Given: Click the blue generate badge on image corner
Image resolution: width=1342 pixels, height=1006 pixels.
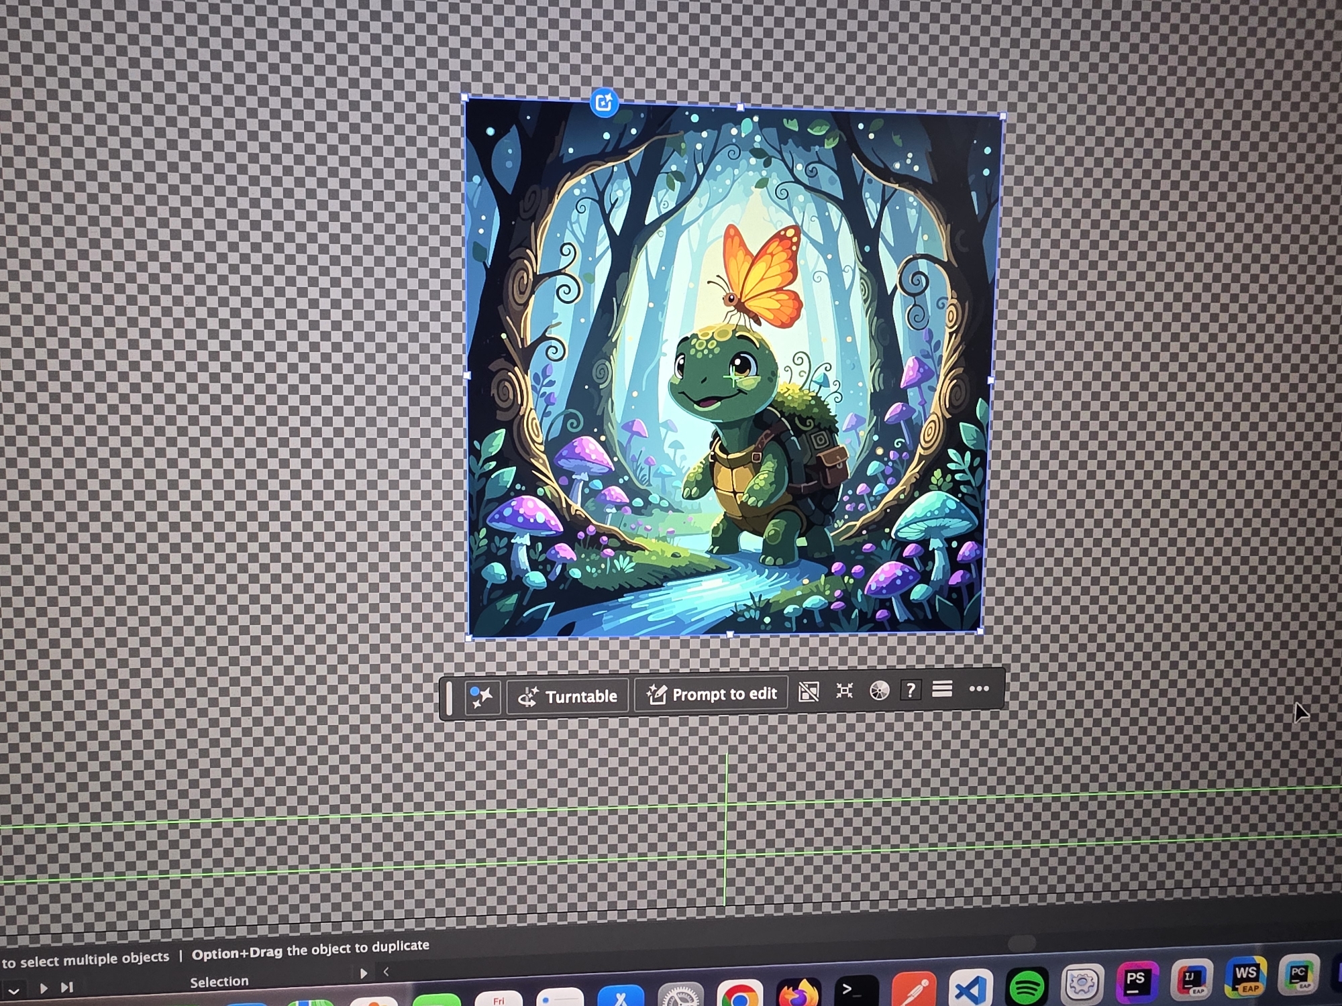Looking at the screenshot, I should [603, 103].
